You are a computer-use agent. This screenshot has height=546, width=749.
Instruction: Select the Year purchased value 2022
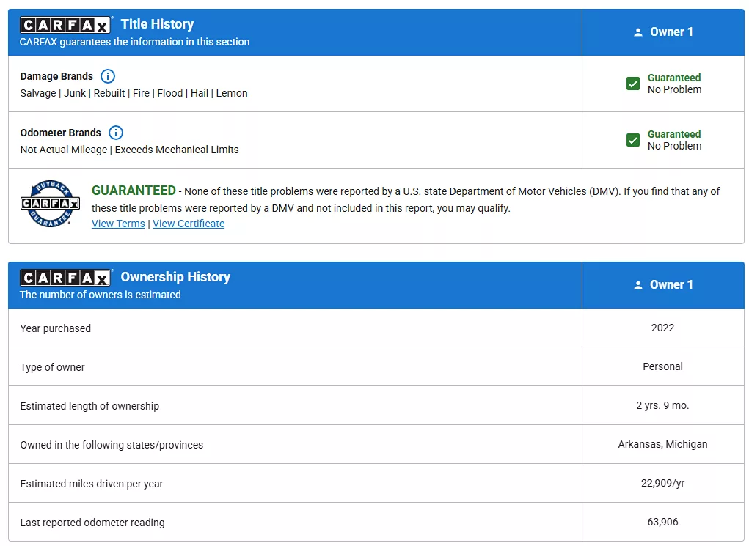click(662, 328)
